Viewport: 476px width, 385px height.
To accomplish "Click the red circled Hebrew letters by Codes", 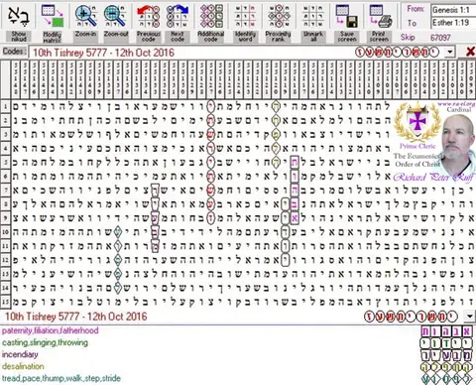I will 398,52.
